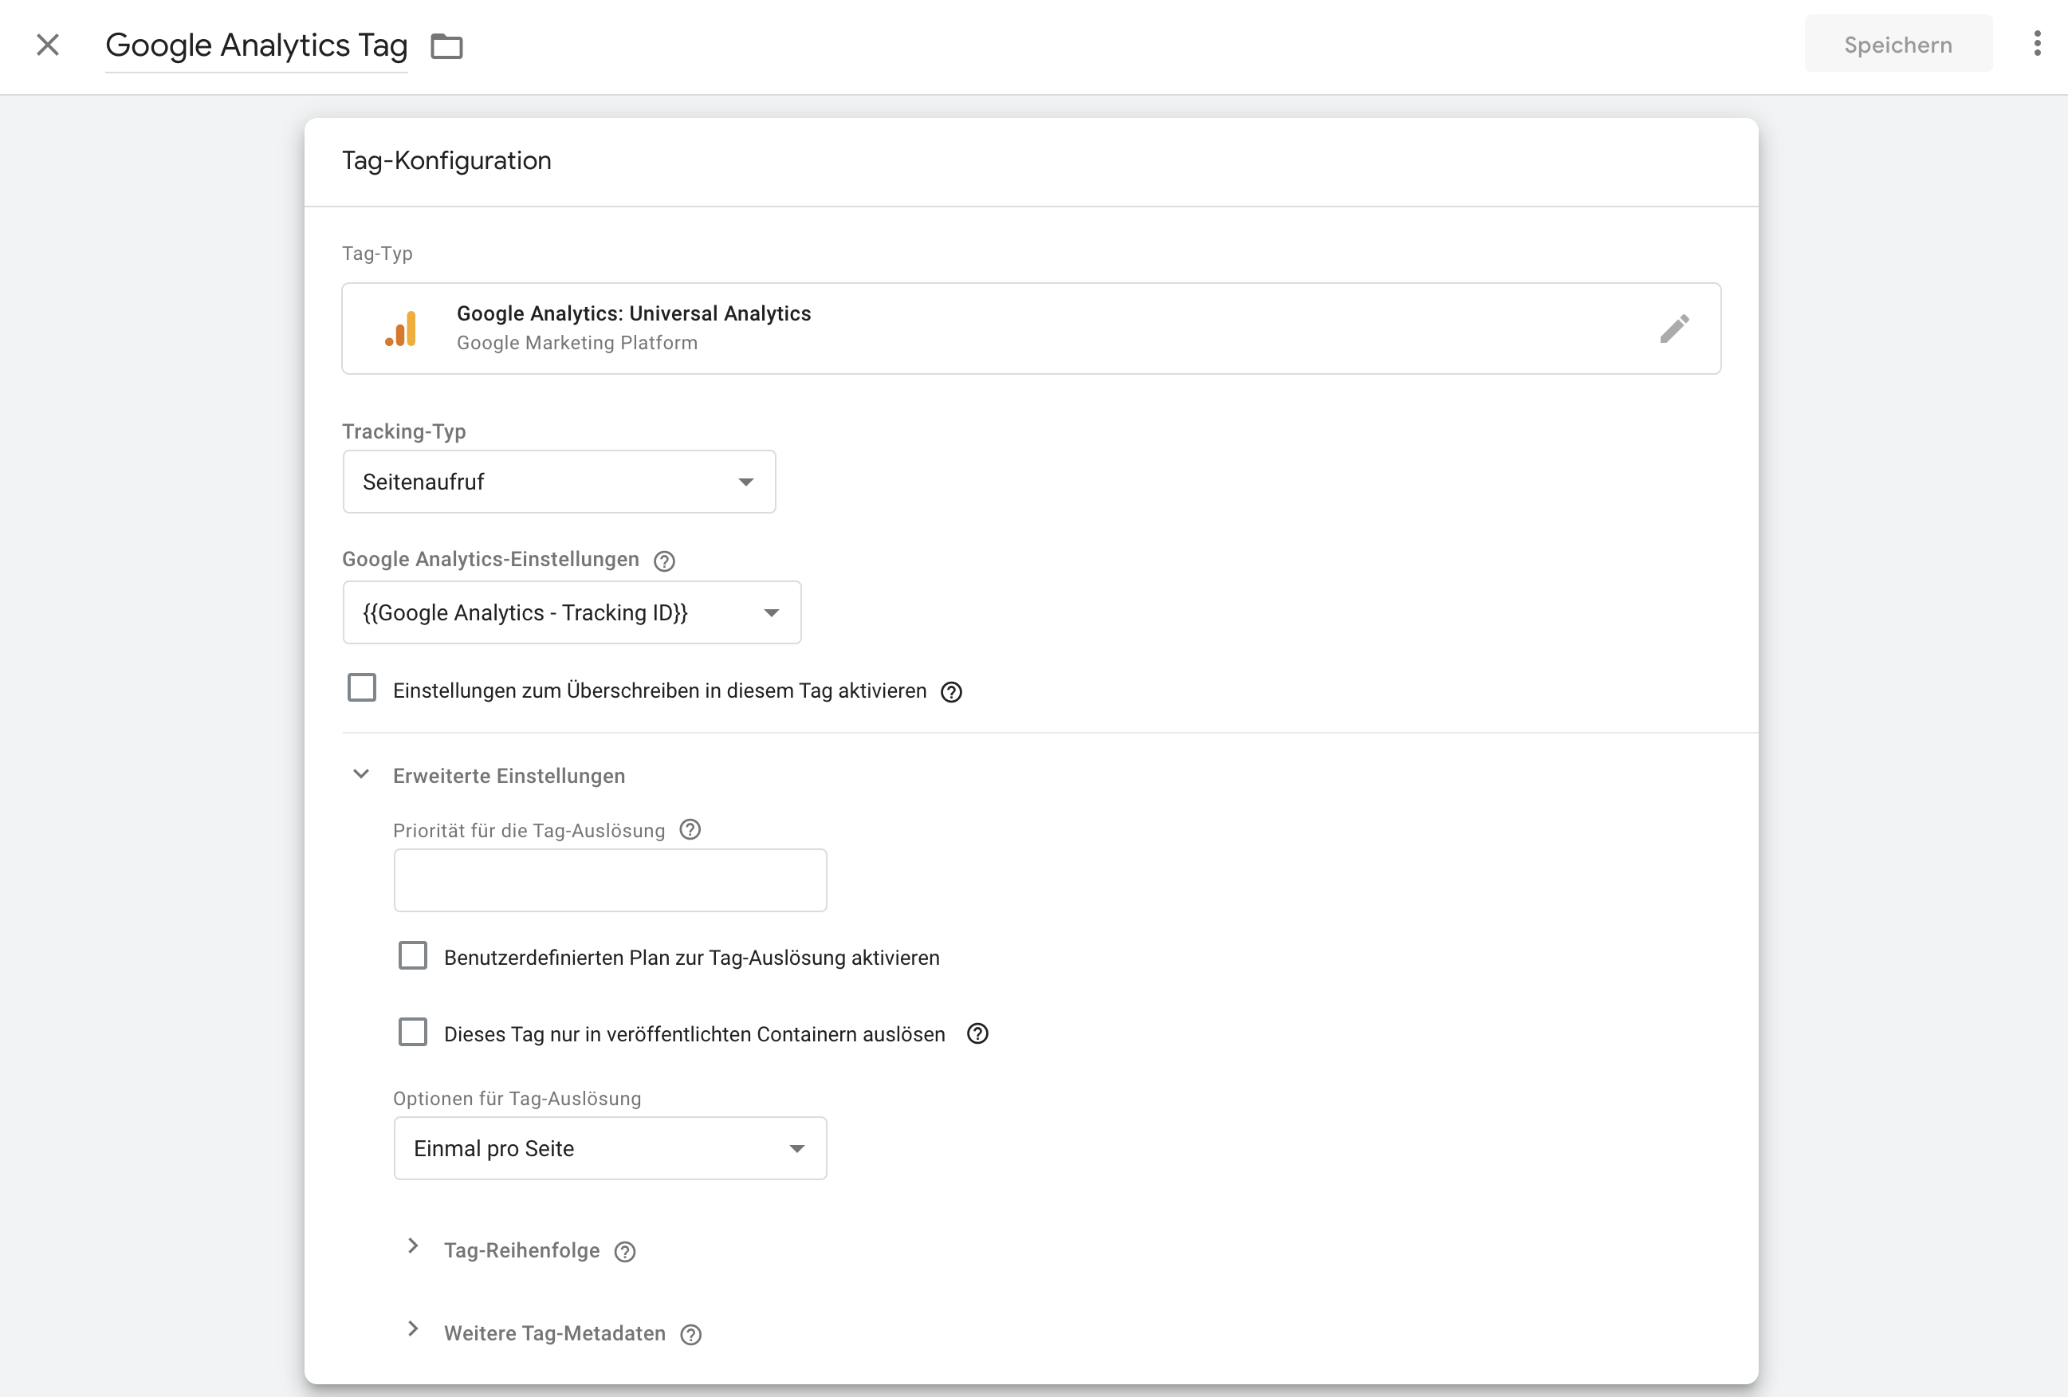Open the three-dot more options menu
The width and height of the screenshot is (2068, 1397).
(x=2037, y=44)
